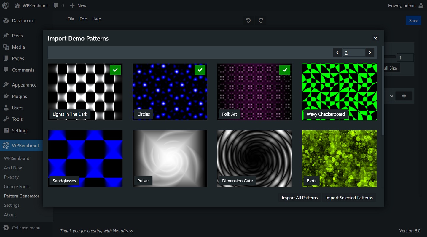The height and width of the screenshot is (237, 427).
Task: Go to the next page of patterns
Action: point(370,52)
